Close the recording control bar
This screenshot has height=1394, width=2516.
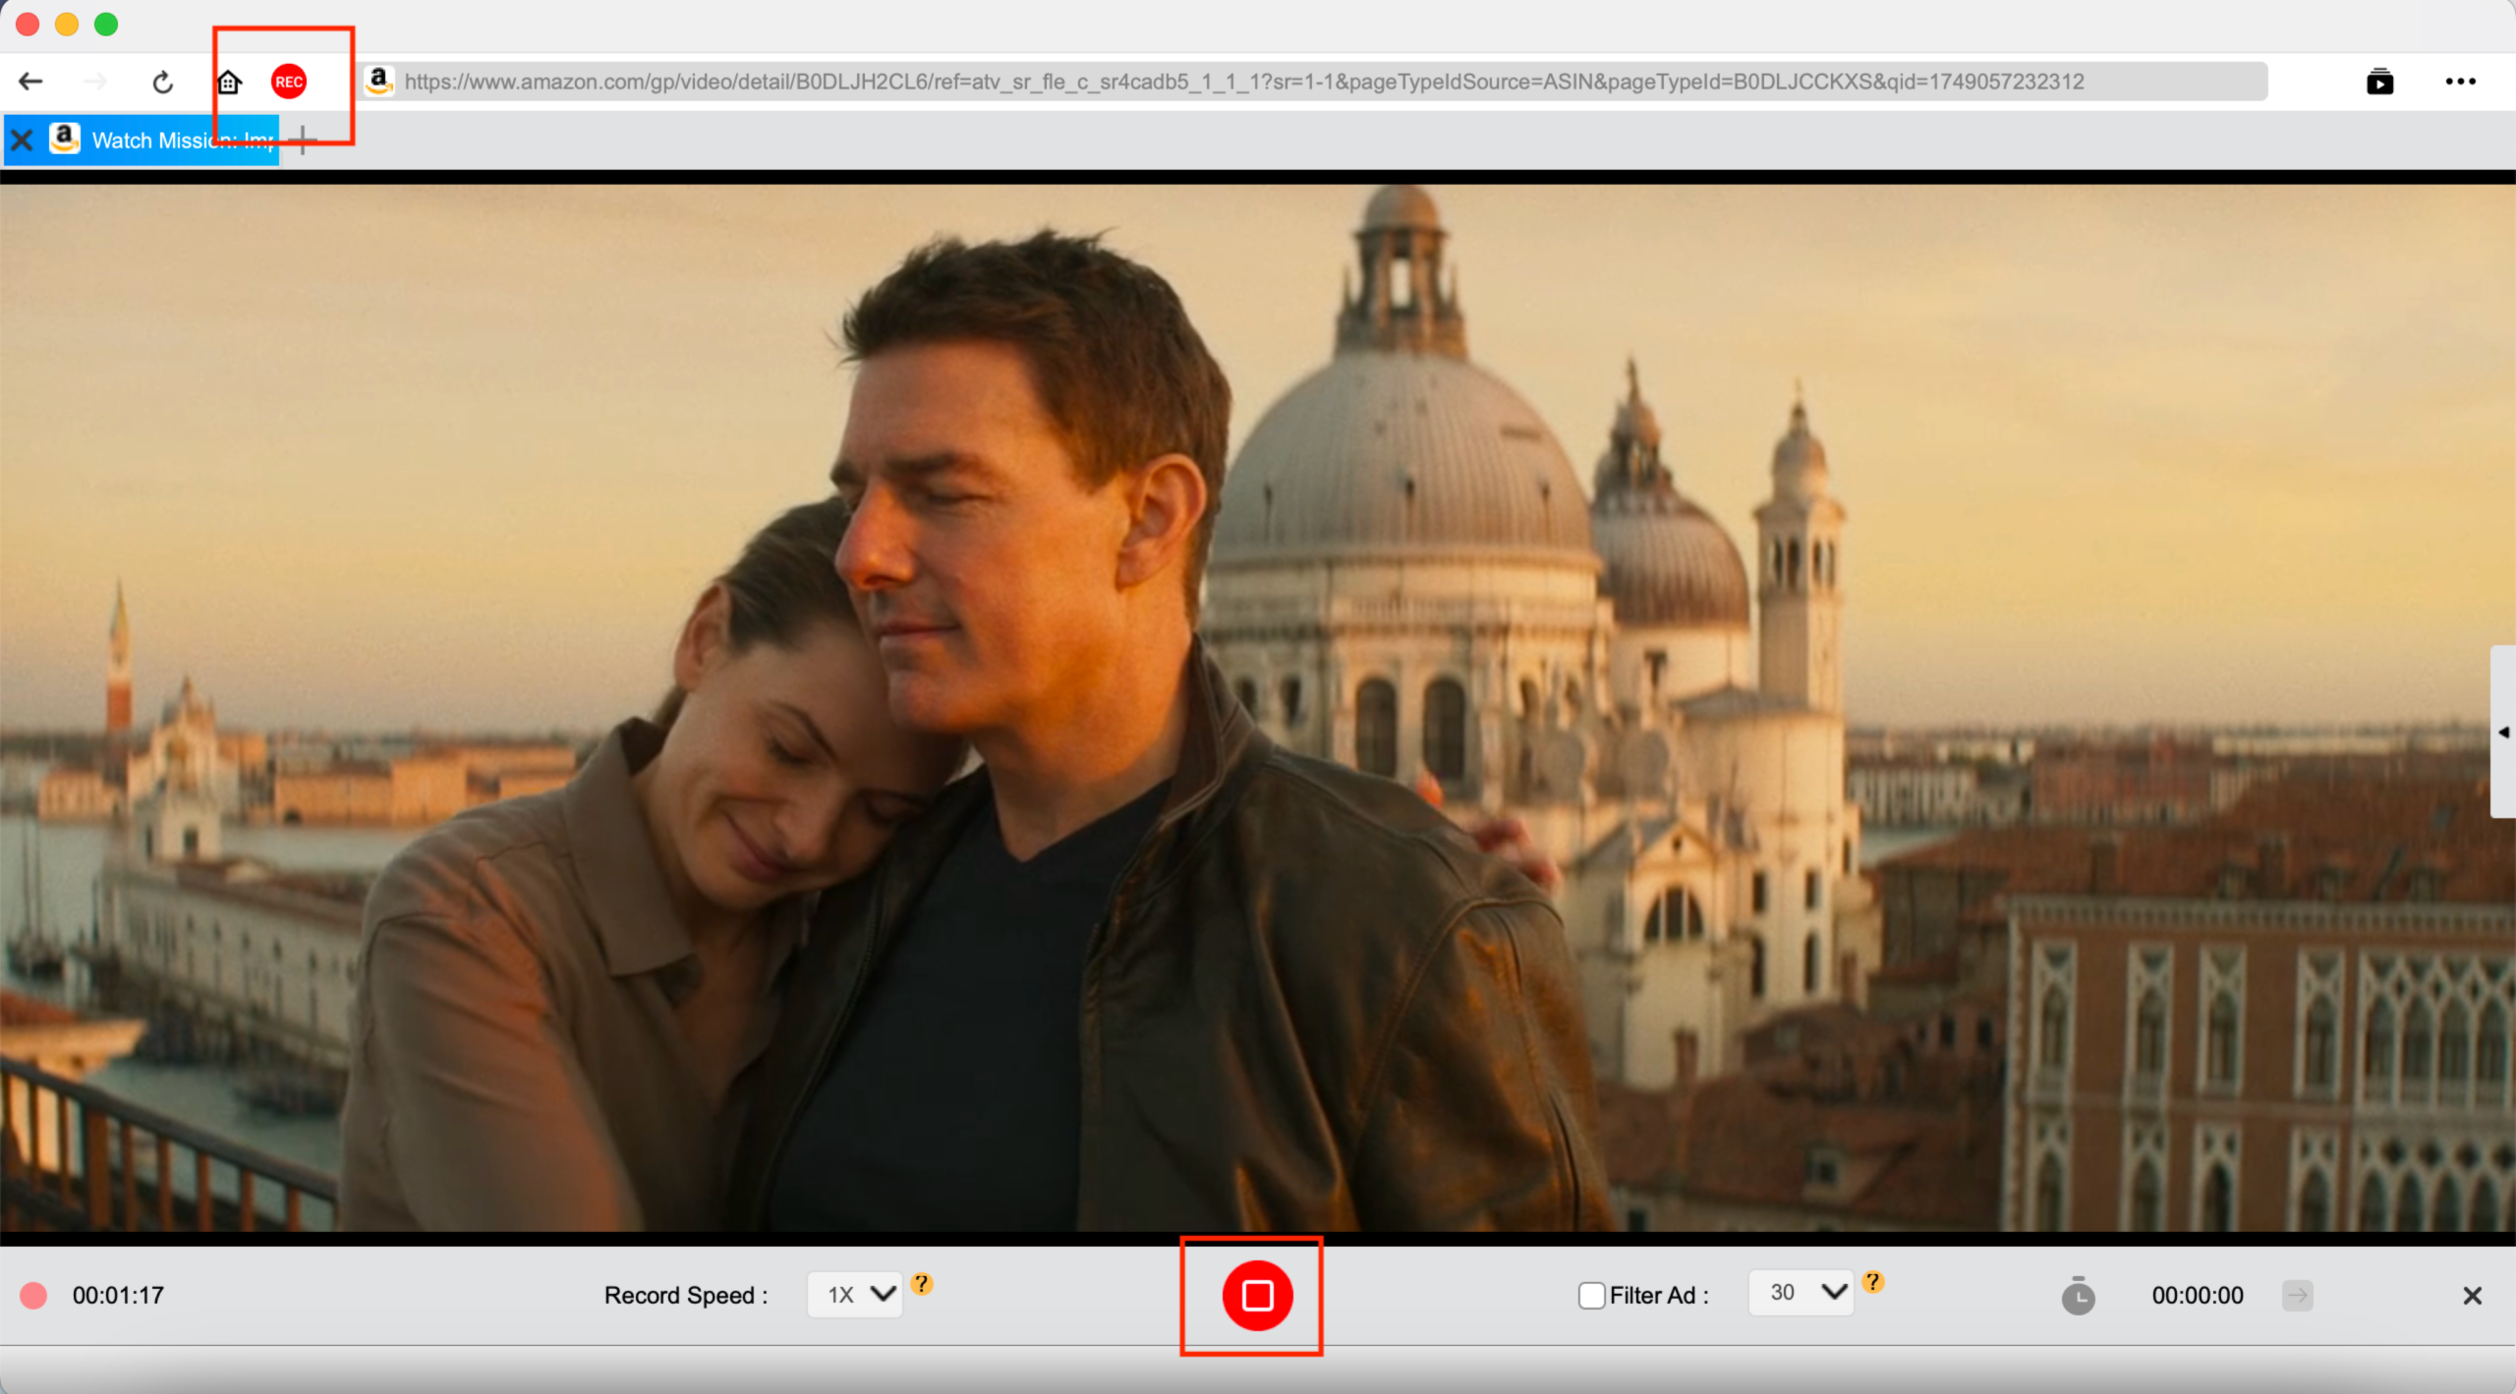click(x=2473, y=1295)
